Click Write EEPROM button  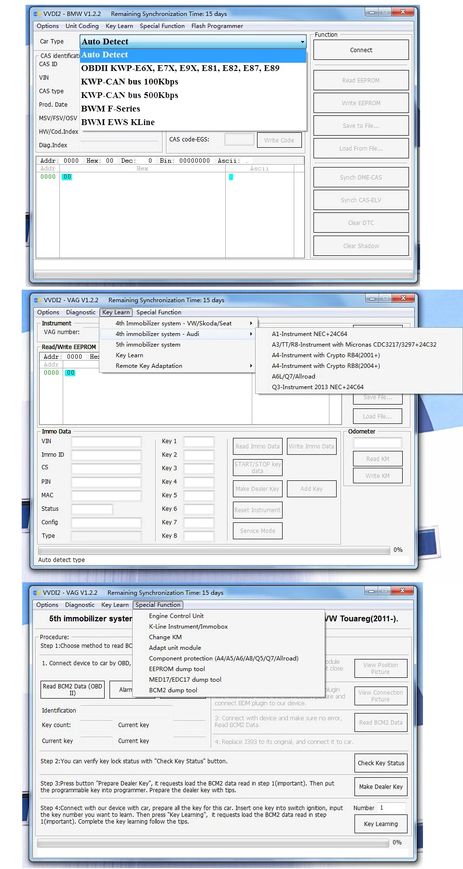[x=361, y=103]
